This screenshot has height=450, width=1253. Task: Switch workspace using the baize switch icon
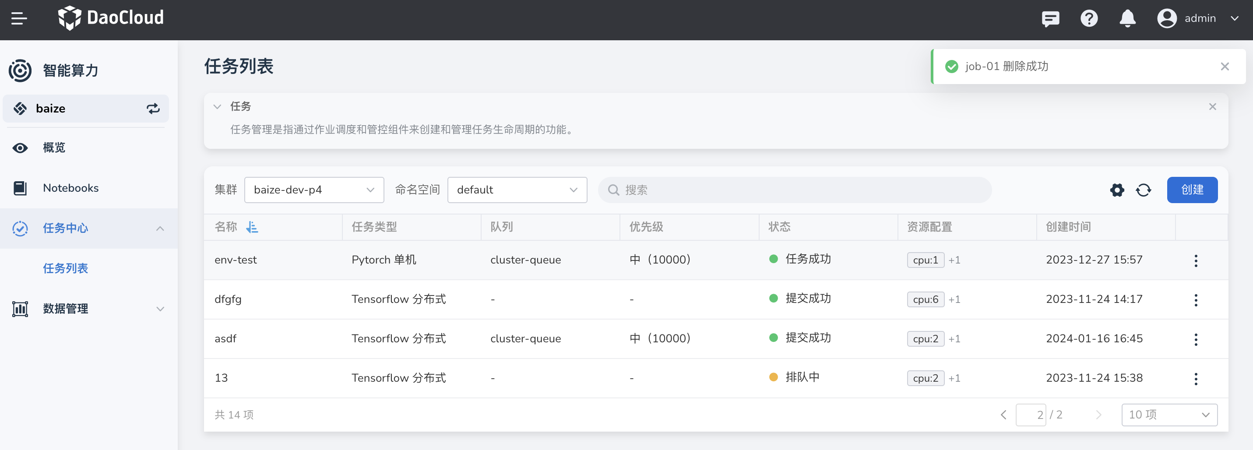[153, 109]
